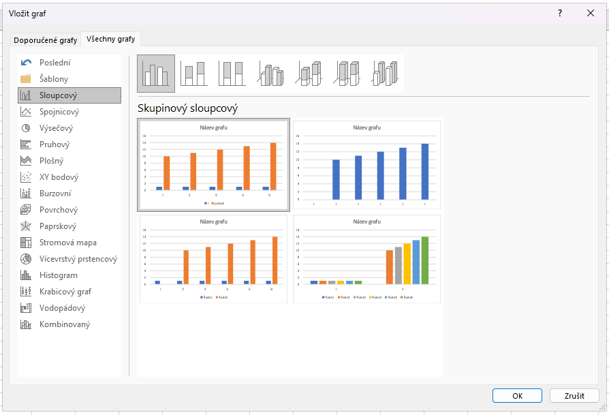Select the stacked column chart subtype icon
The height and width of the screenshot is (415, 609).
coord(194,74)
